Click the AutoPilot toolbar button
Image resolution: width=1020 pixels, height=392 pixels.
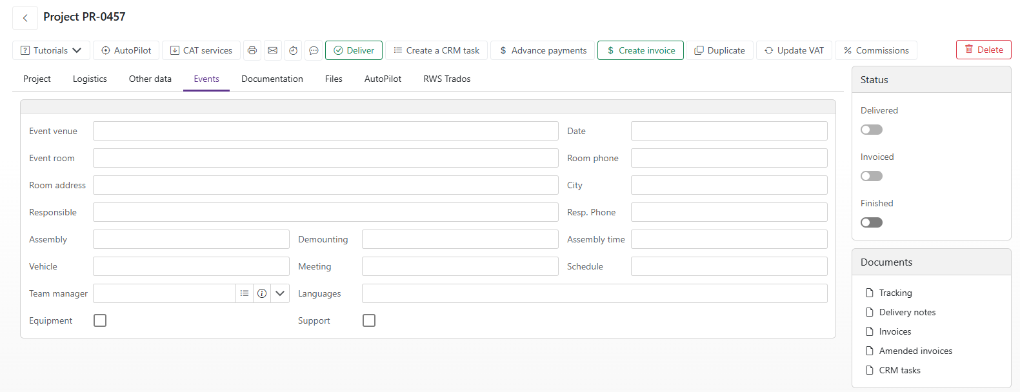click(x=126, y=50)
